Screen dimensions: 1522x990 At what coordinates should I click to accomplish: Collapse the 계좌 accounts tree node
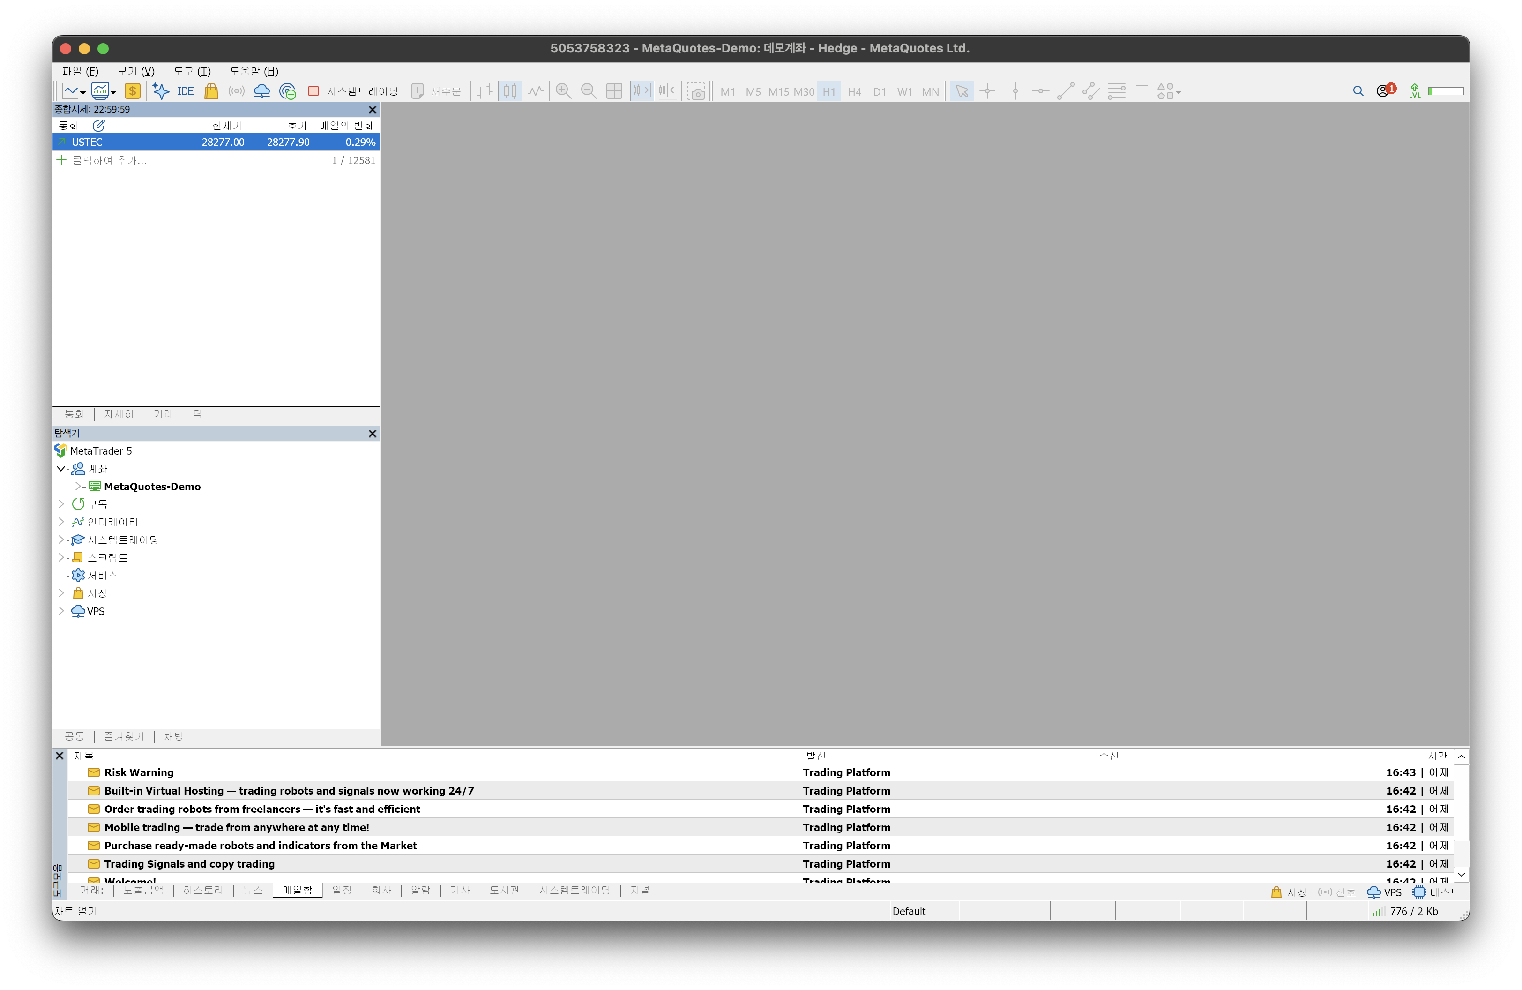click(x=61, y=469)
